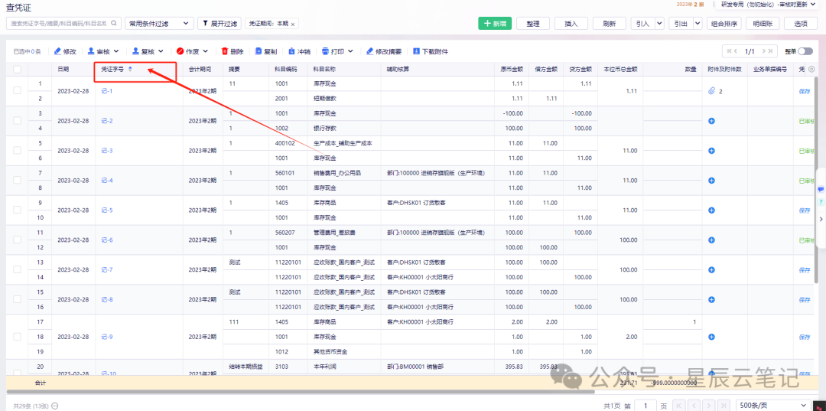826x411 pixels.
Task: Check the checkbox for voucher 记-1
Action: (17, 90)
